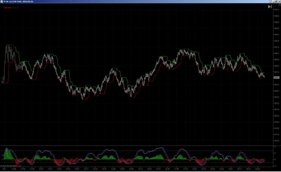
Task: Restore down the TF 06-12 chart window
Action: coord(276,1)
